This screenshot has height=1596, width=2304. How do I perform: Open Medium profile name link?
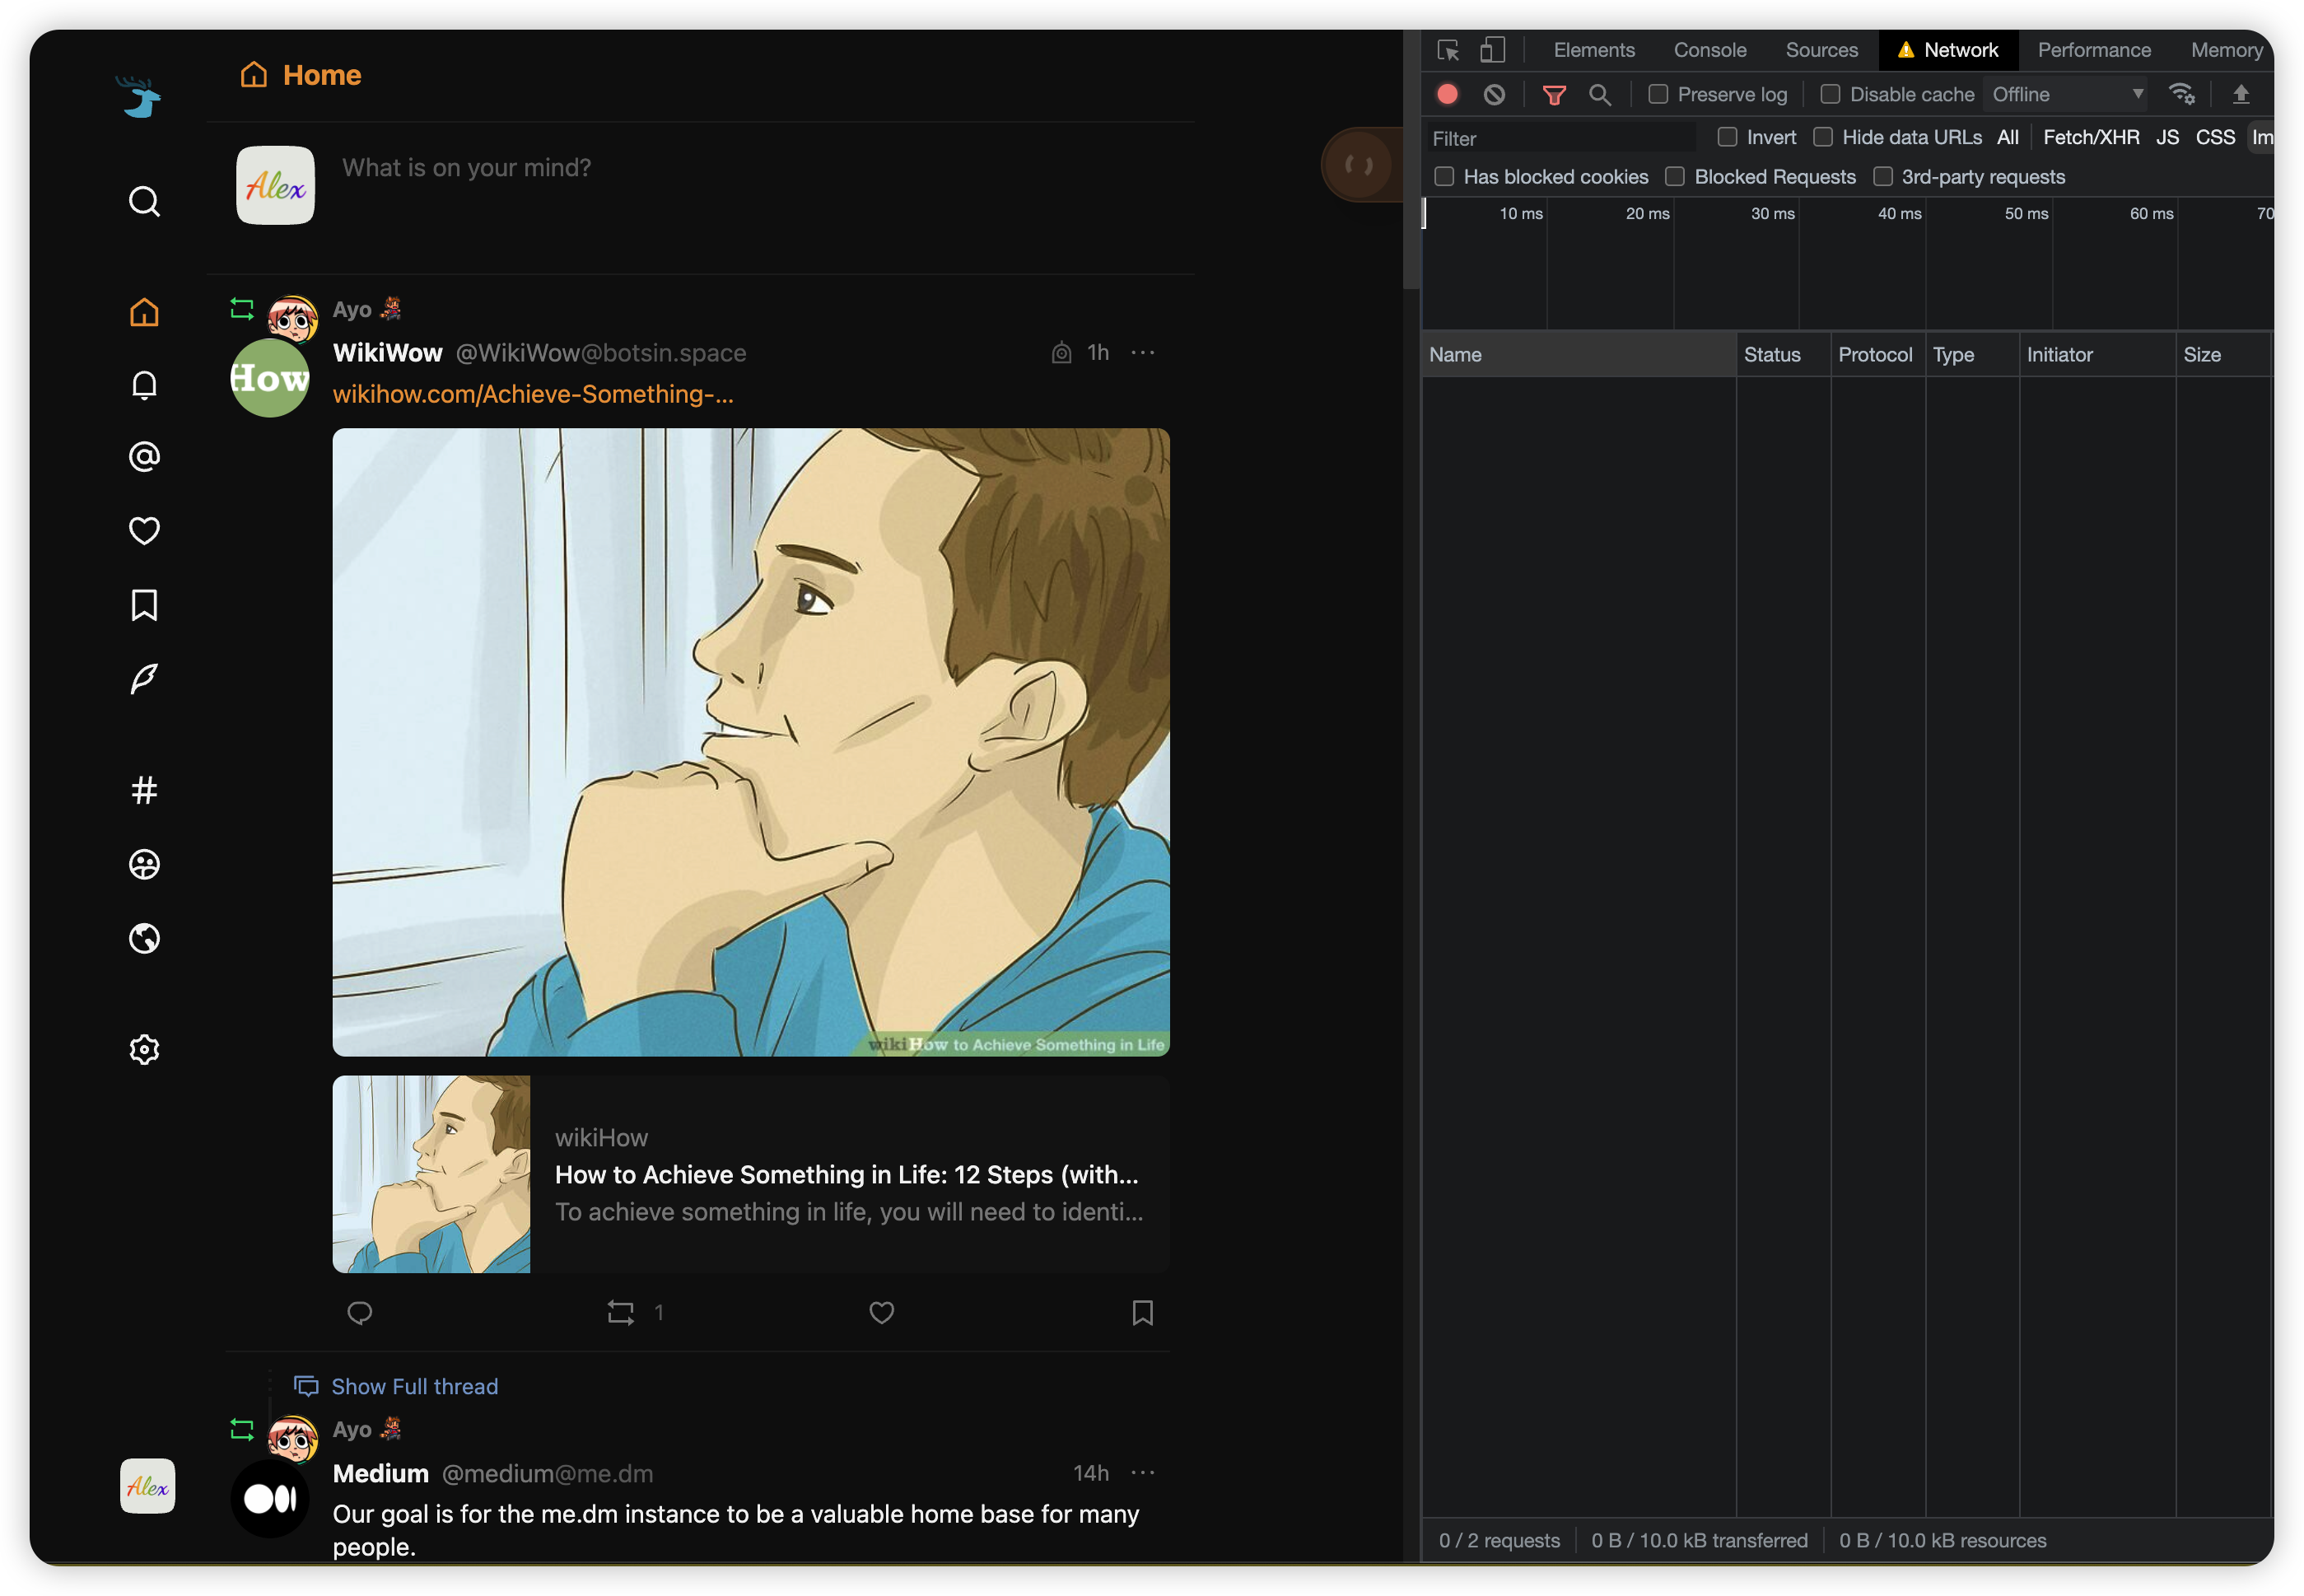point(381,1473)
